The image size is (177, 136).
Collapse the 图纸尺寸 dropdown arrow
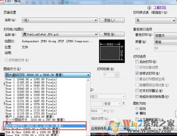pos(88,75)
